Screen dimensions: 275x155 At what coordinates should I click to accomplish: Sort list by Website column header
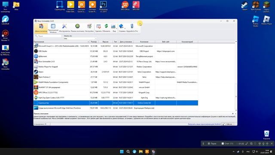166,42
